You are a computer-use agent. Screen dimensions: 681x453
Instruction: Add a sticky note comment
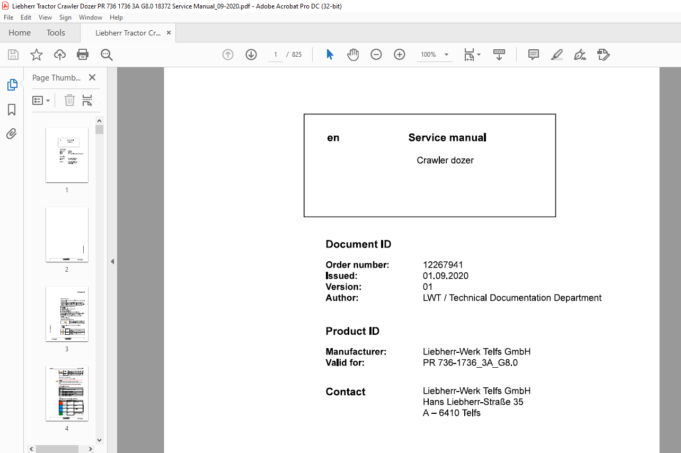pyautogui.click(x=534, y=55)
